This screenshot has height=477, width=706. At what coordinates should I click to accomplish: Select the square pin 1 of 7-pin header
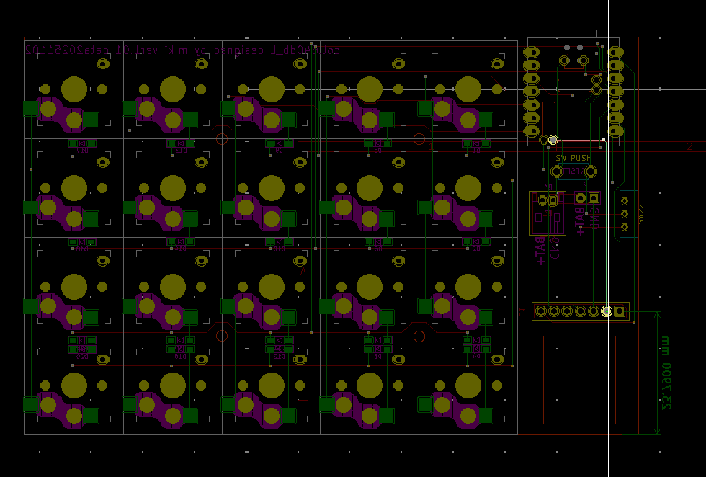[x=620, y=311]
